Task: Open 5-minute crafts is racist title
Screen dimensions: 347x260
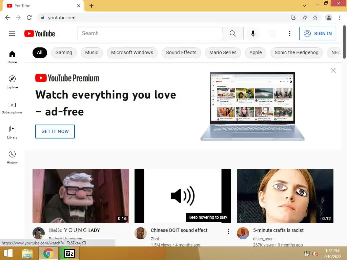Action: (278, 230)
